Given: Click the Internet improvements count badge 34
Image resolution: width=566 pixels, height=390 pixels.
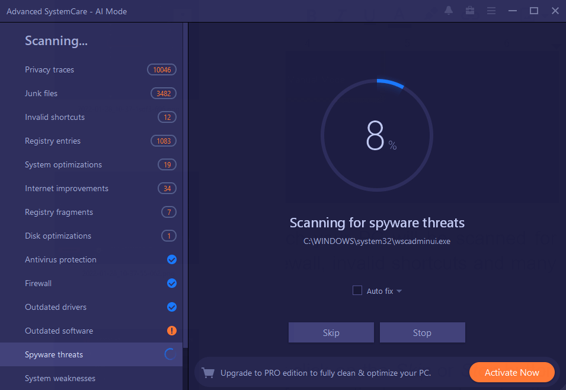Looking at the screenshot, I should tap(167, 188).
